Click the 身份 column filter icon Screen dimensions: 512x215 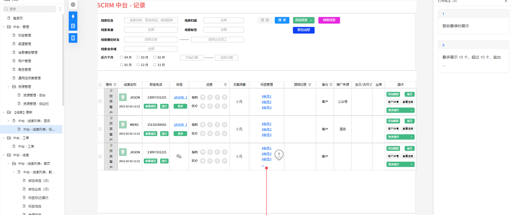[331, 85]
